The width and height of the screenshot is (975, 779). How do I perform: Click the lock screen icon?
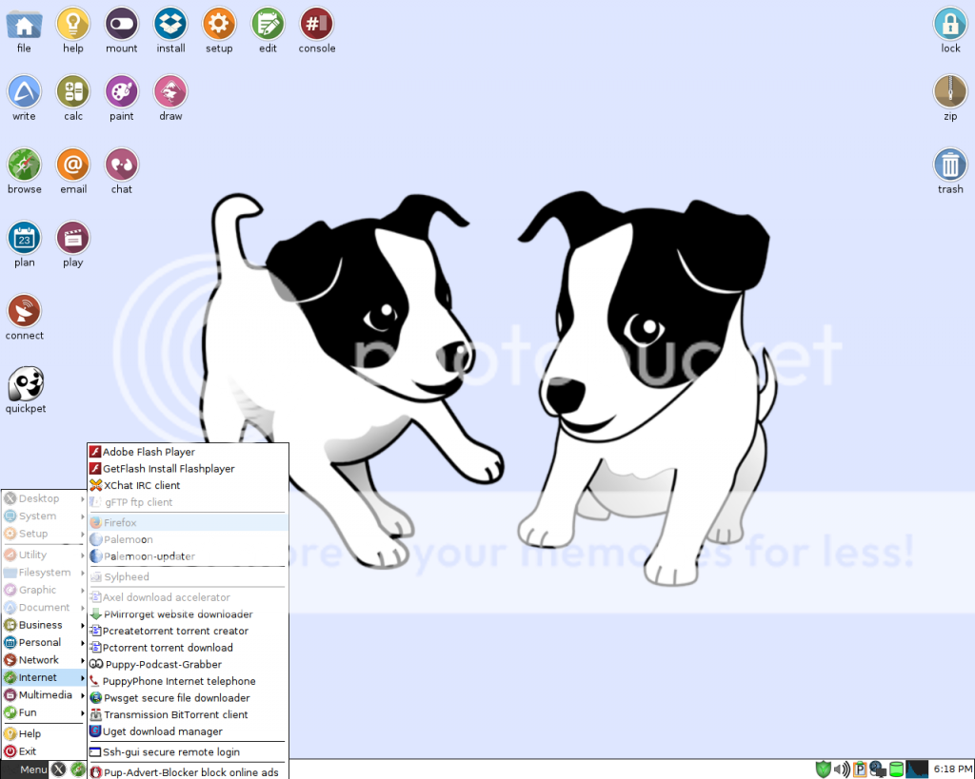(x=949, y=24)
